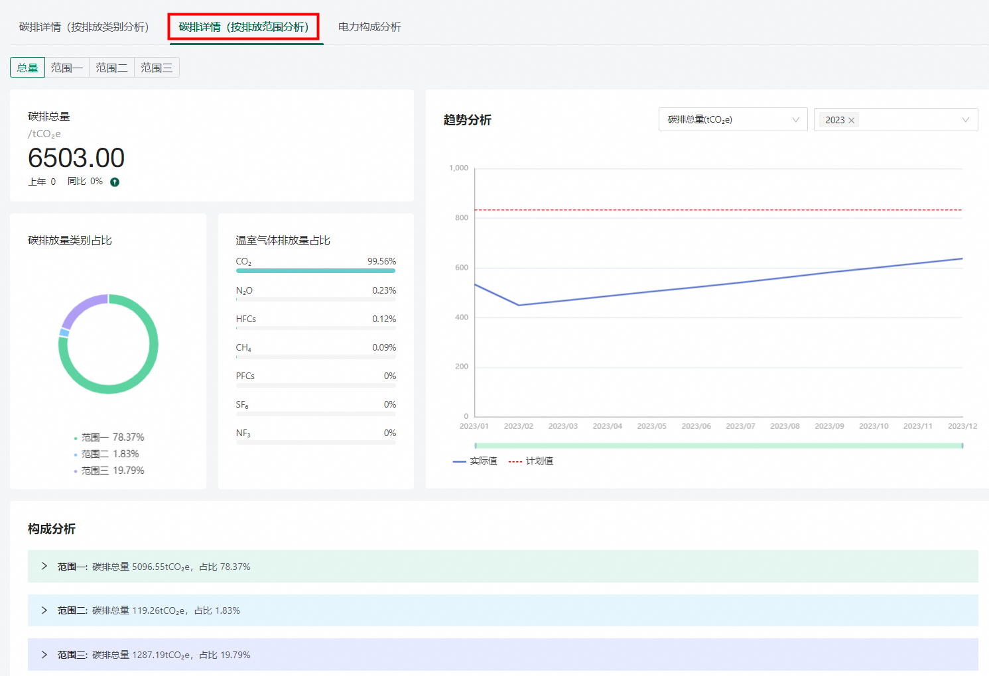Click the green year-over-year up arrow icon

pyautogui.click(x=115, y=182)
